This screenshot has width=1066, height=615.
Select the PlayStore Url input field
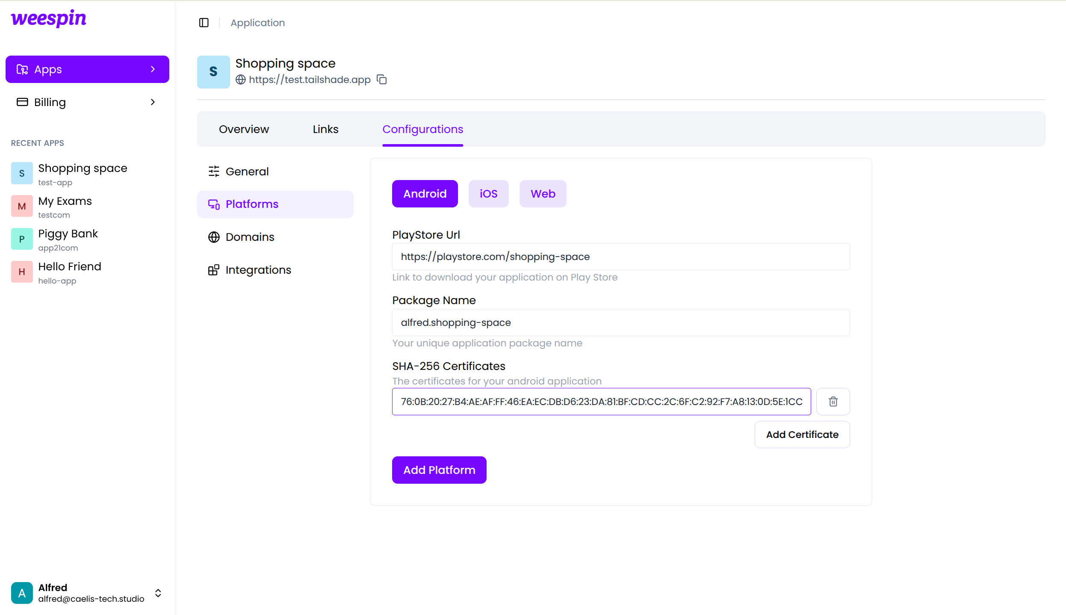[x=620, y=256]
